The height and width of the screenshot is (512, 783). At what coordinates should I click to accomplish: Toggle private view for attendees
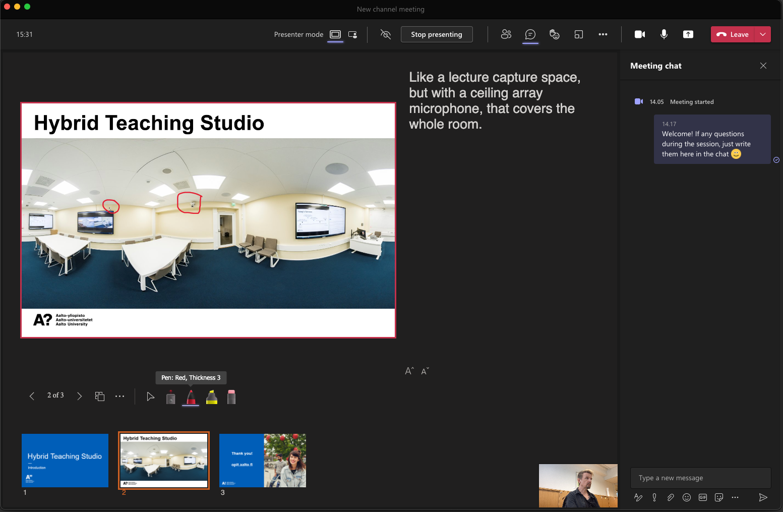coord(386,34)
